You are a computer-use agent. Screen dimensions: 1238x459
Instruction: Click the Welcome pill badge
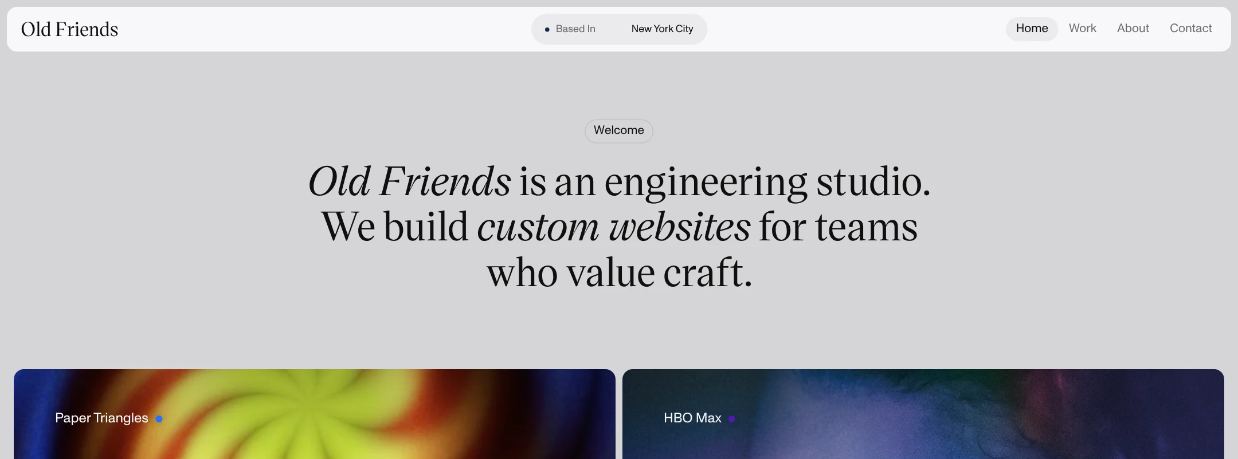coord(618,130)
